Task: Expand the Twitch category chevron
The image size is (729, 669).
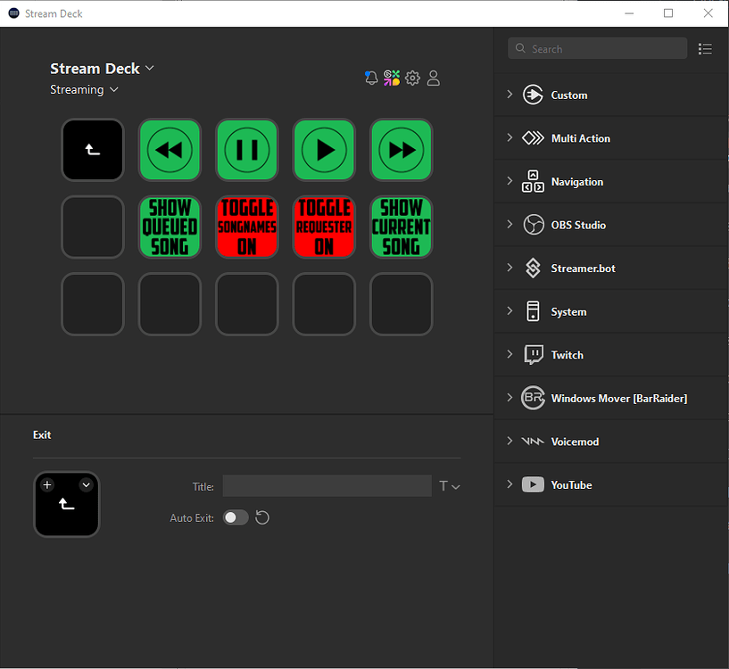Action: 509,354
